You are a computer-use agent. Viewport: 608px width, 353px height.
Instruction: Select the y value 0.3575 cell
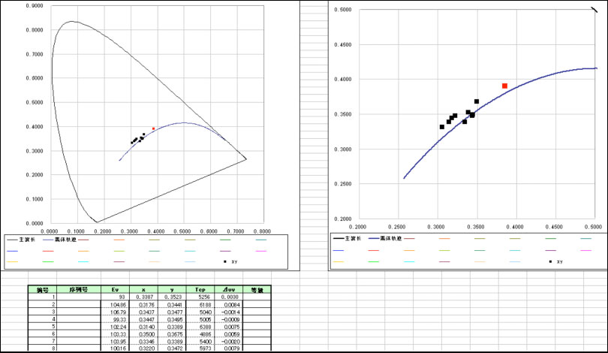(x=171, y=333)
